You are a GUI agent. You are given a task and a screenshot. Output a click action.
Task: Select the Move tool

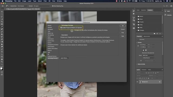[x=2, y=12]
